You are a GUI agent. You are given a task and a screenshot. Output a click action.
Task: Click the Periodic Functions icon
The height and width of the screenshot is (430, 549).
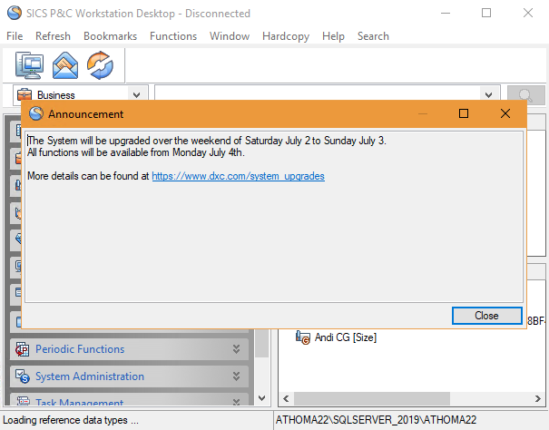click(x=21, y=349)
